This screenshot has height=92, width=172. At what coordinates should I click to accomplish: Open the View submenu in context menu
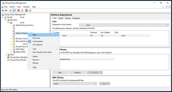click(44, 49)
